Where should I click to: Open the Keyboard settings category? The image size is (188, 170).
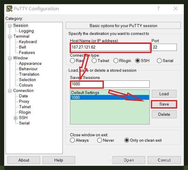click(x=28, y=42)
